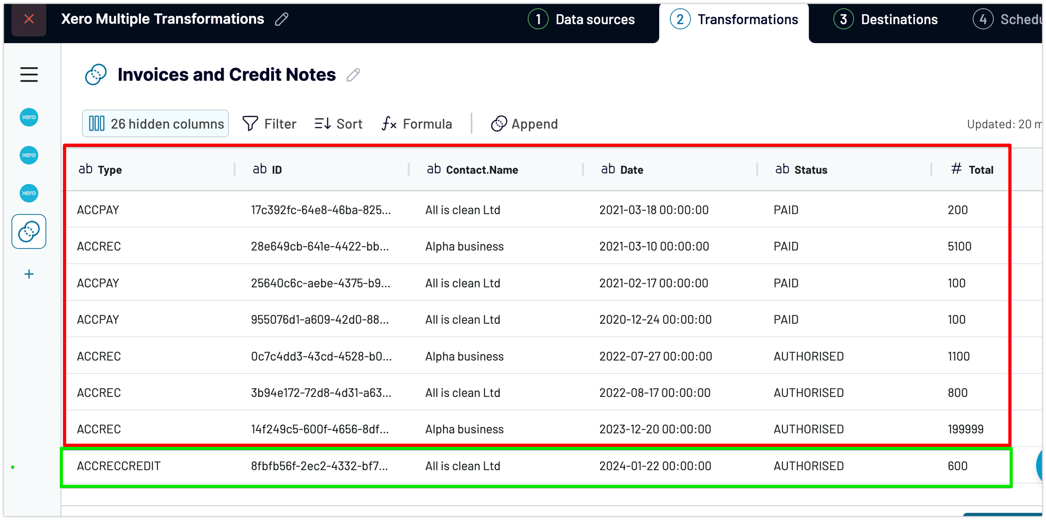The height and width of the screenshot is (520, 1046).
Task: Edit the importer title pencil icon
Action: pos(281,19)
